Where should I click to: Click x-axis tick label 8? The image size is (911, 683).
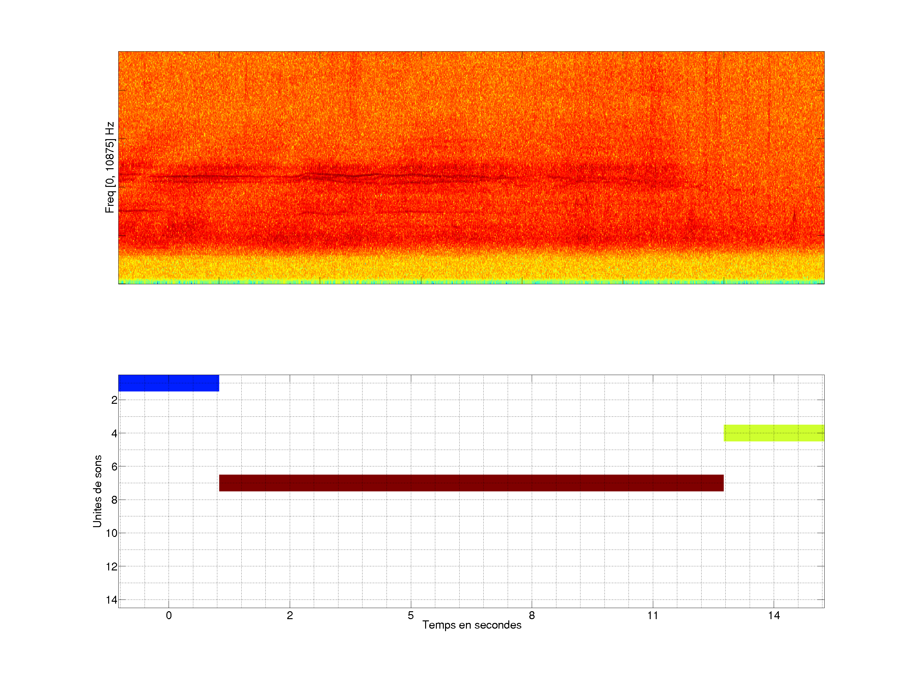point(532,615)
